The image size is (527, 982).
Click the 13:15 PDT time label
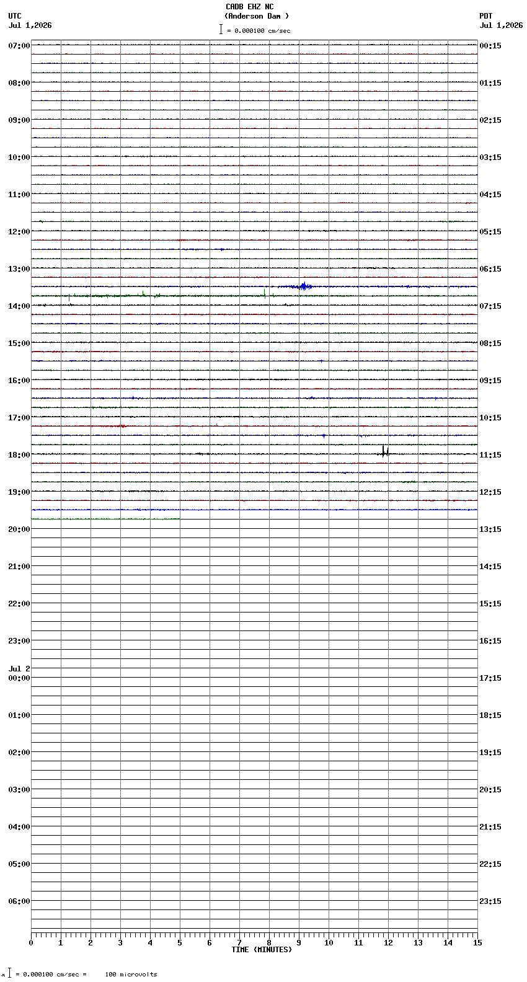tap(490, 529)
